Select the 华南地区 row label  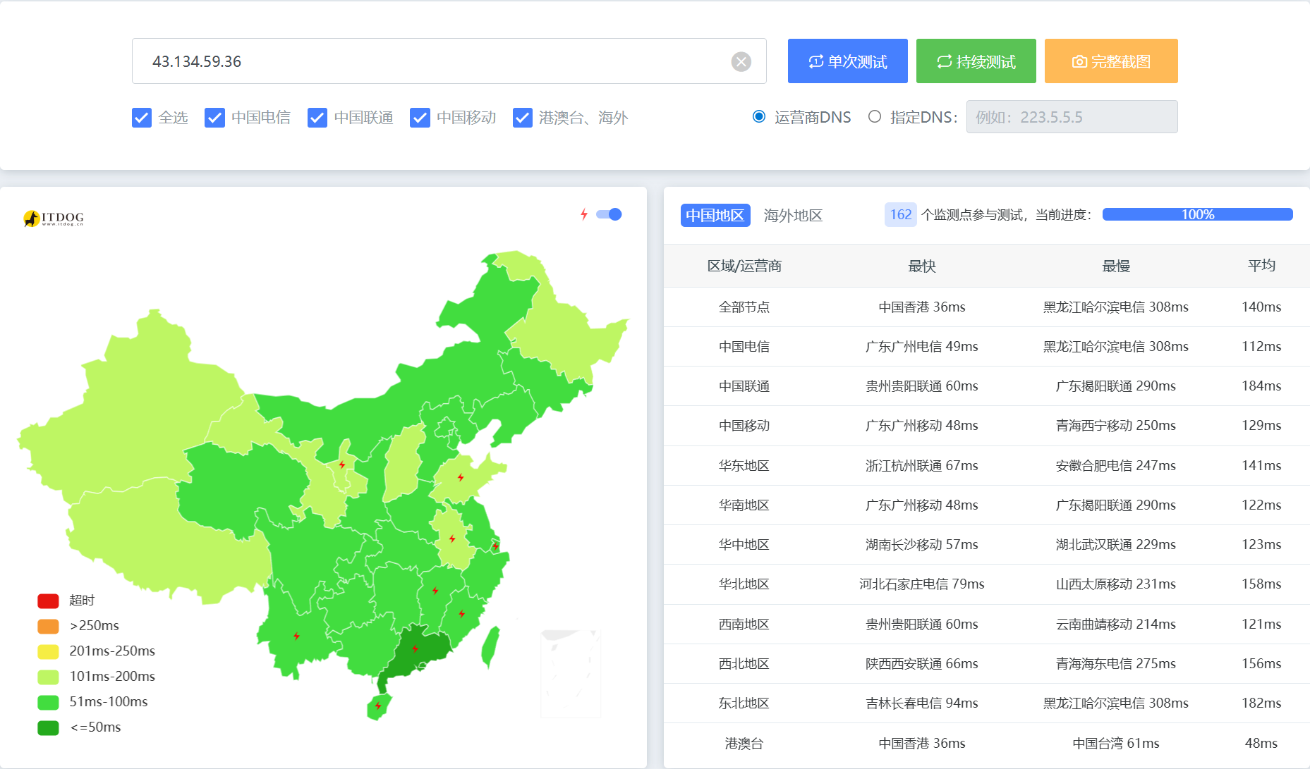tap(744, 505)
